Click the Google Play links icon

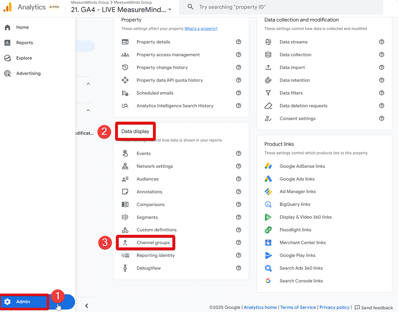(268, 255)
